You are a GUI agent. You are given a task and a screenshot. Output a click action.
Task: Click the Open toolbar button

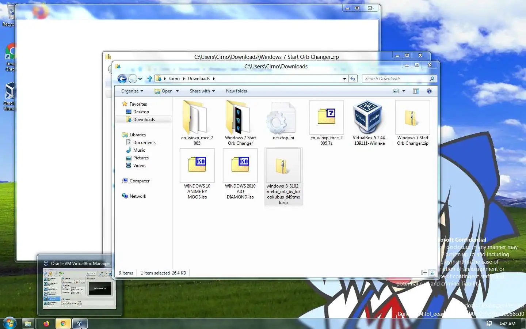coord(163,91)
